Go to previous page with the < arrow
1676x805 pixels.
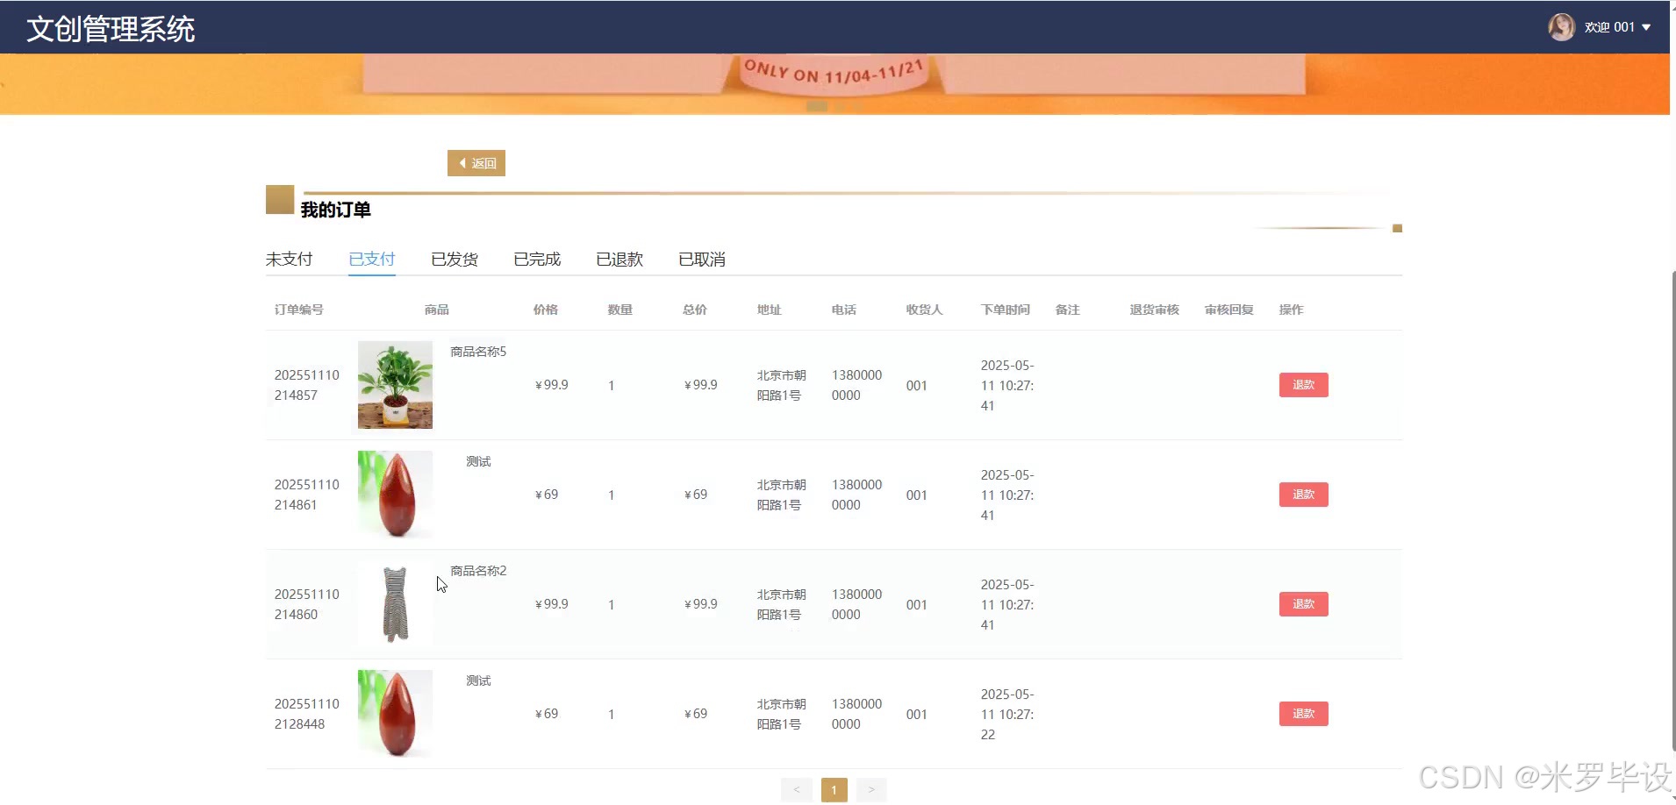point(796,790)
